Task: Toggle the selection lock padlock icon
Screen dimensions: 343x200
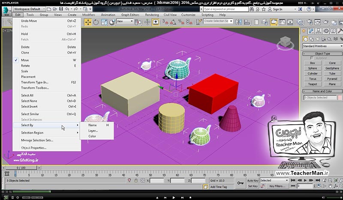Action: 136,180
